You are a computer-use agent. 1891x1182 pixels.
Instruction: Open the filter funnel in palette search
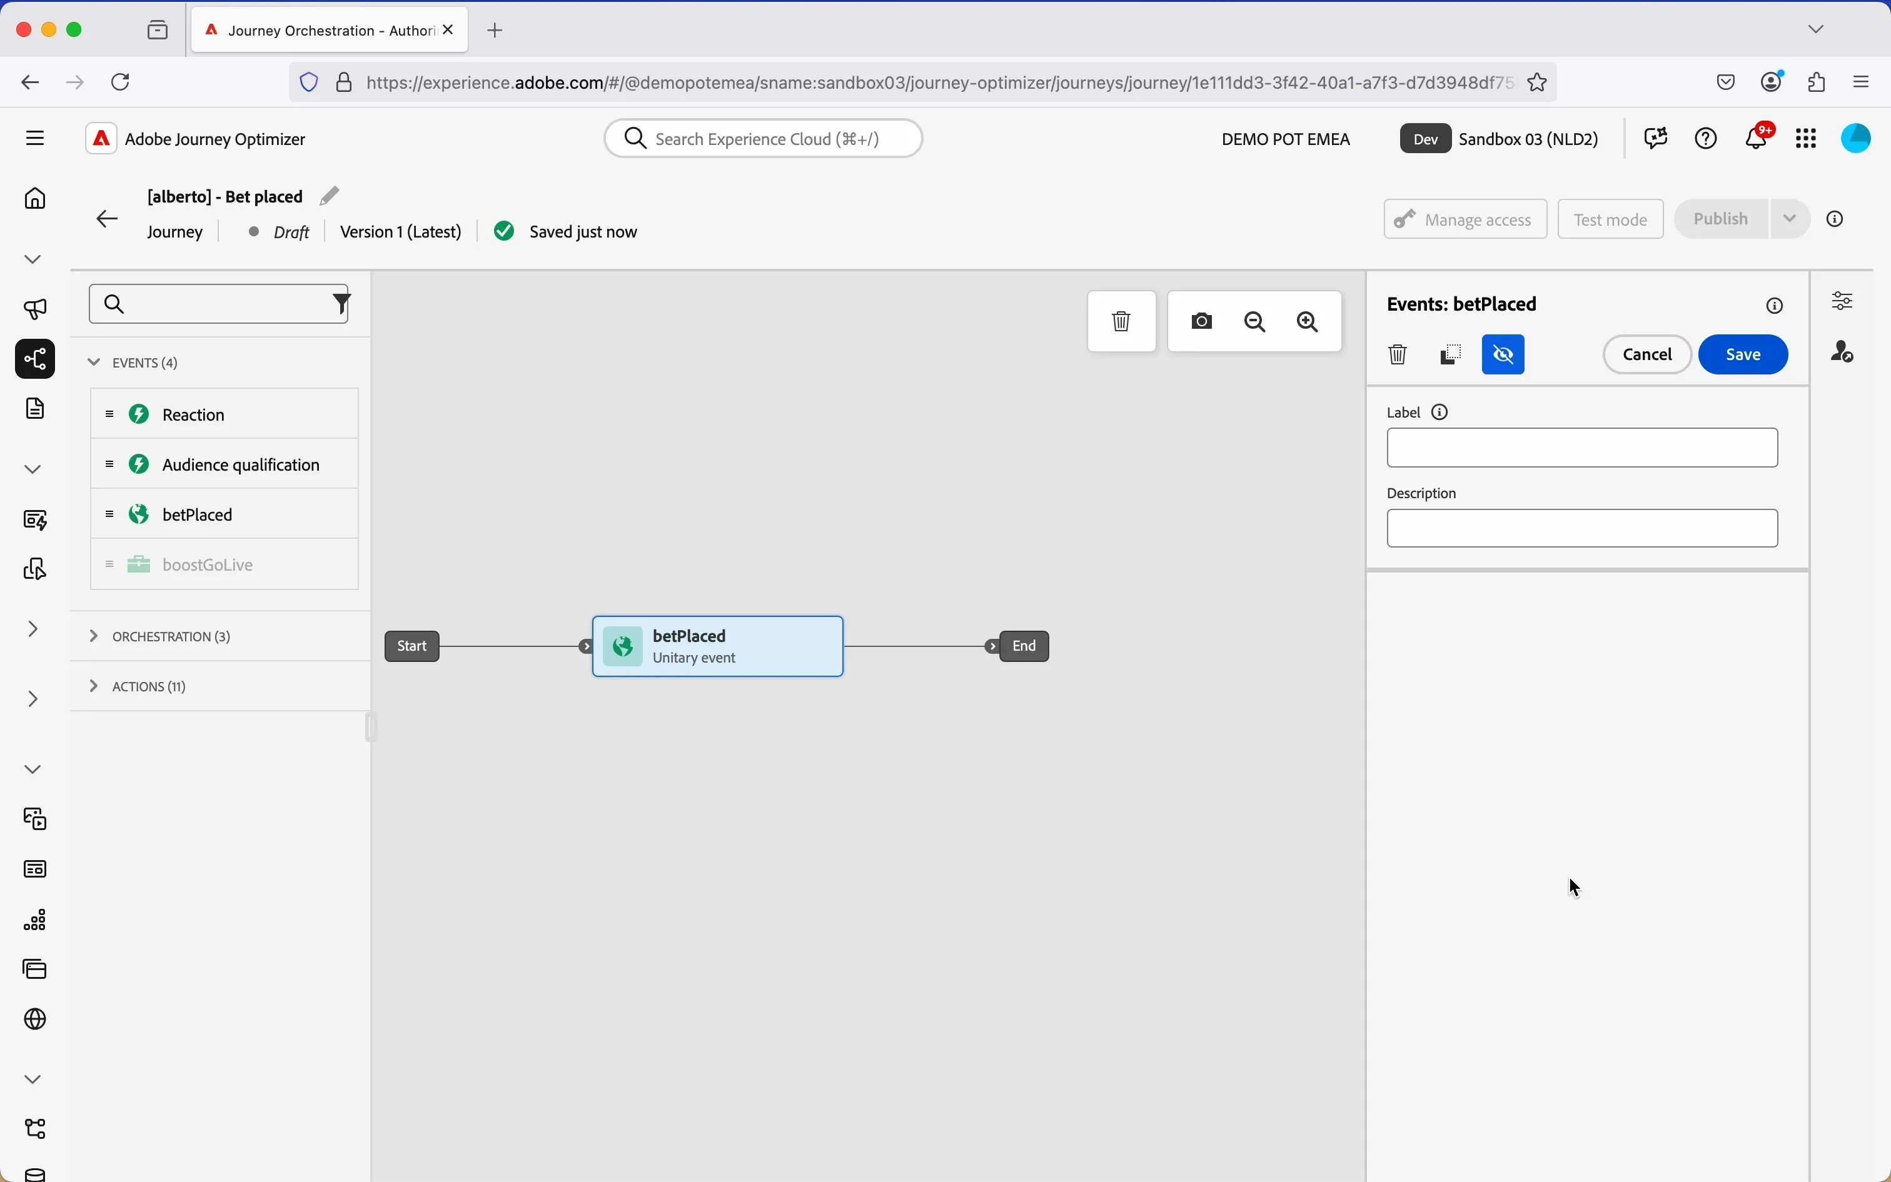(x=342, y=303)
